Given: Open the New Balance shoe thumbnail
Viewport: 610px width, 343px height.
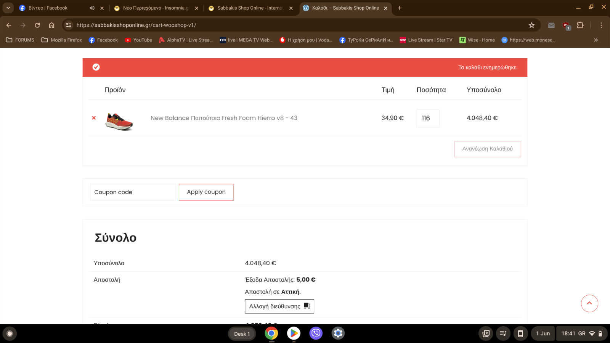Looking at the screenshot, I should pos(119,121).
